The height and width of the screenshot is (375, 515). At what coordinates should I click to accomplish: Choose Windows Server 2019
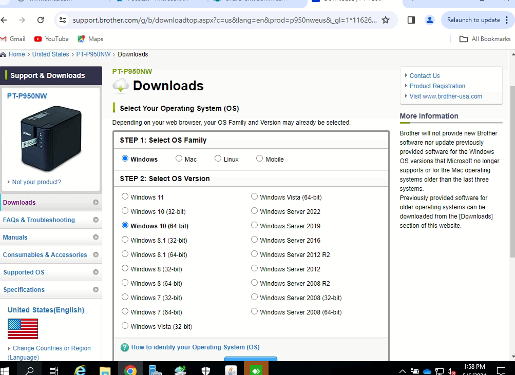point(254,225)
